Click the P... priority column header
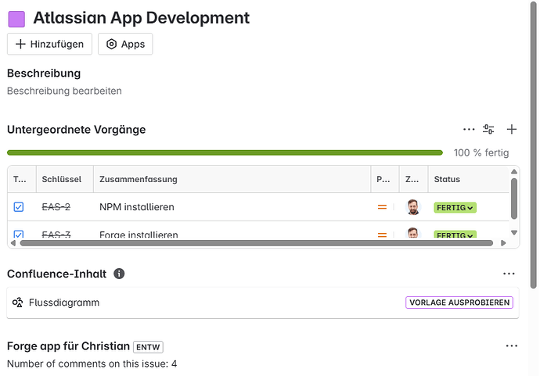Screen dimensions: 540x376 (x=383, y=179)
